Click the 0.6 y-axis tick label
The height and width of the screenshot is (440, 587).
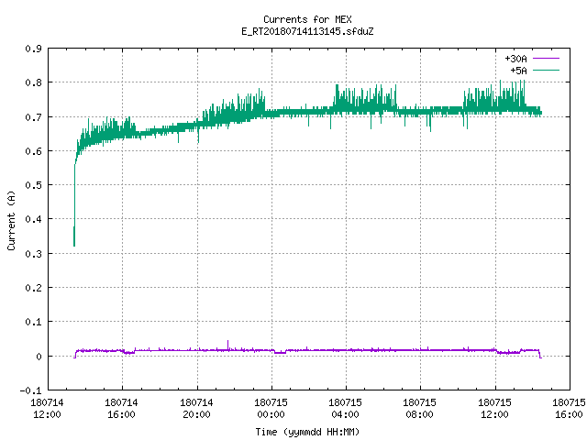33,151
